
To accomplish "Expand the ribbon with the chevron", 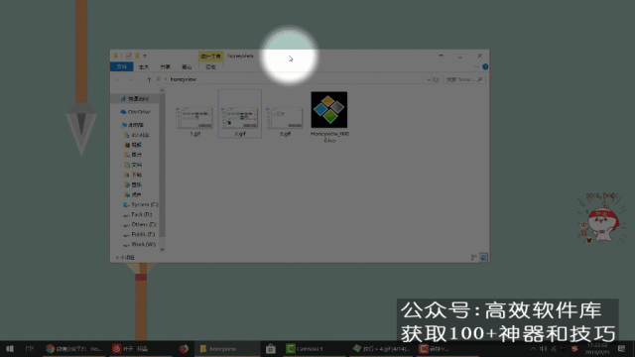I will pos(476,66).
